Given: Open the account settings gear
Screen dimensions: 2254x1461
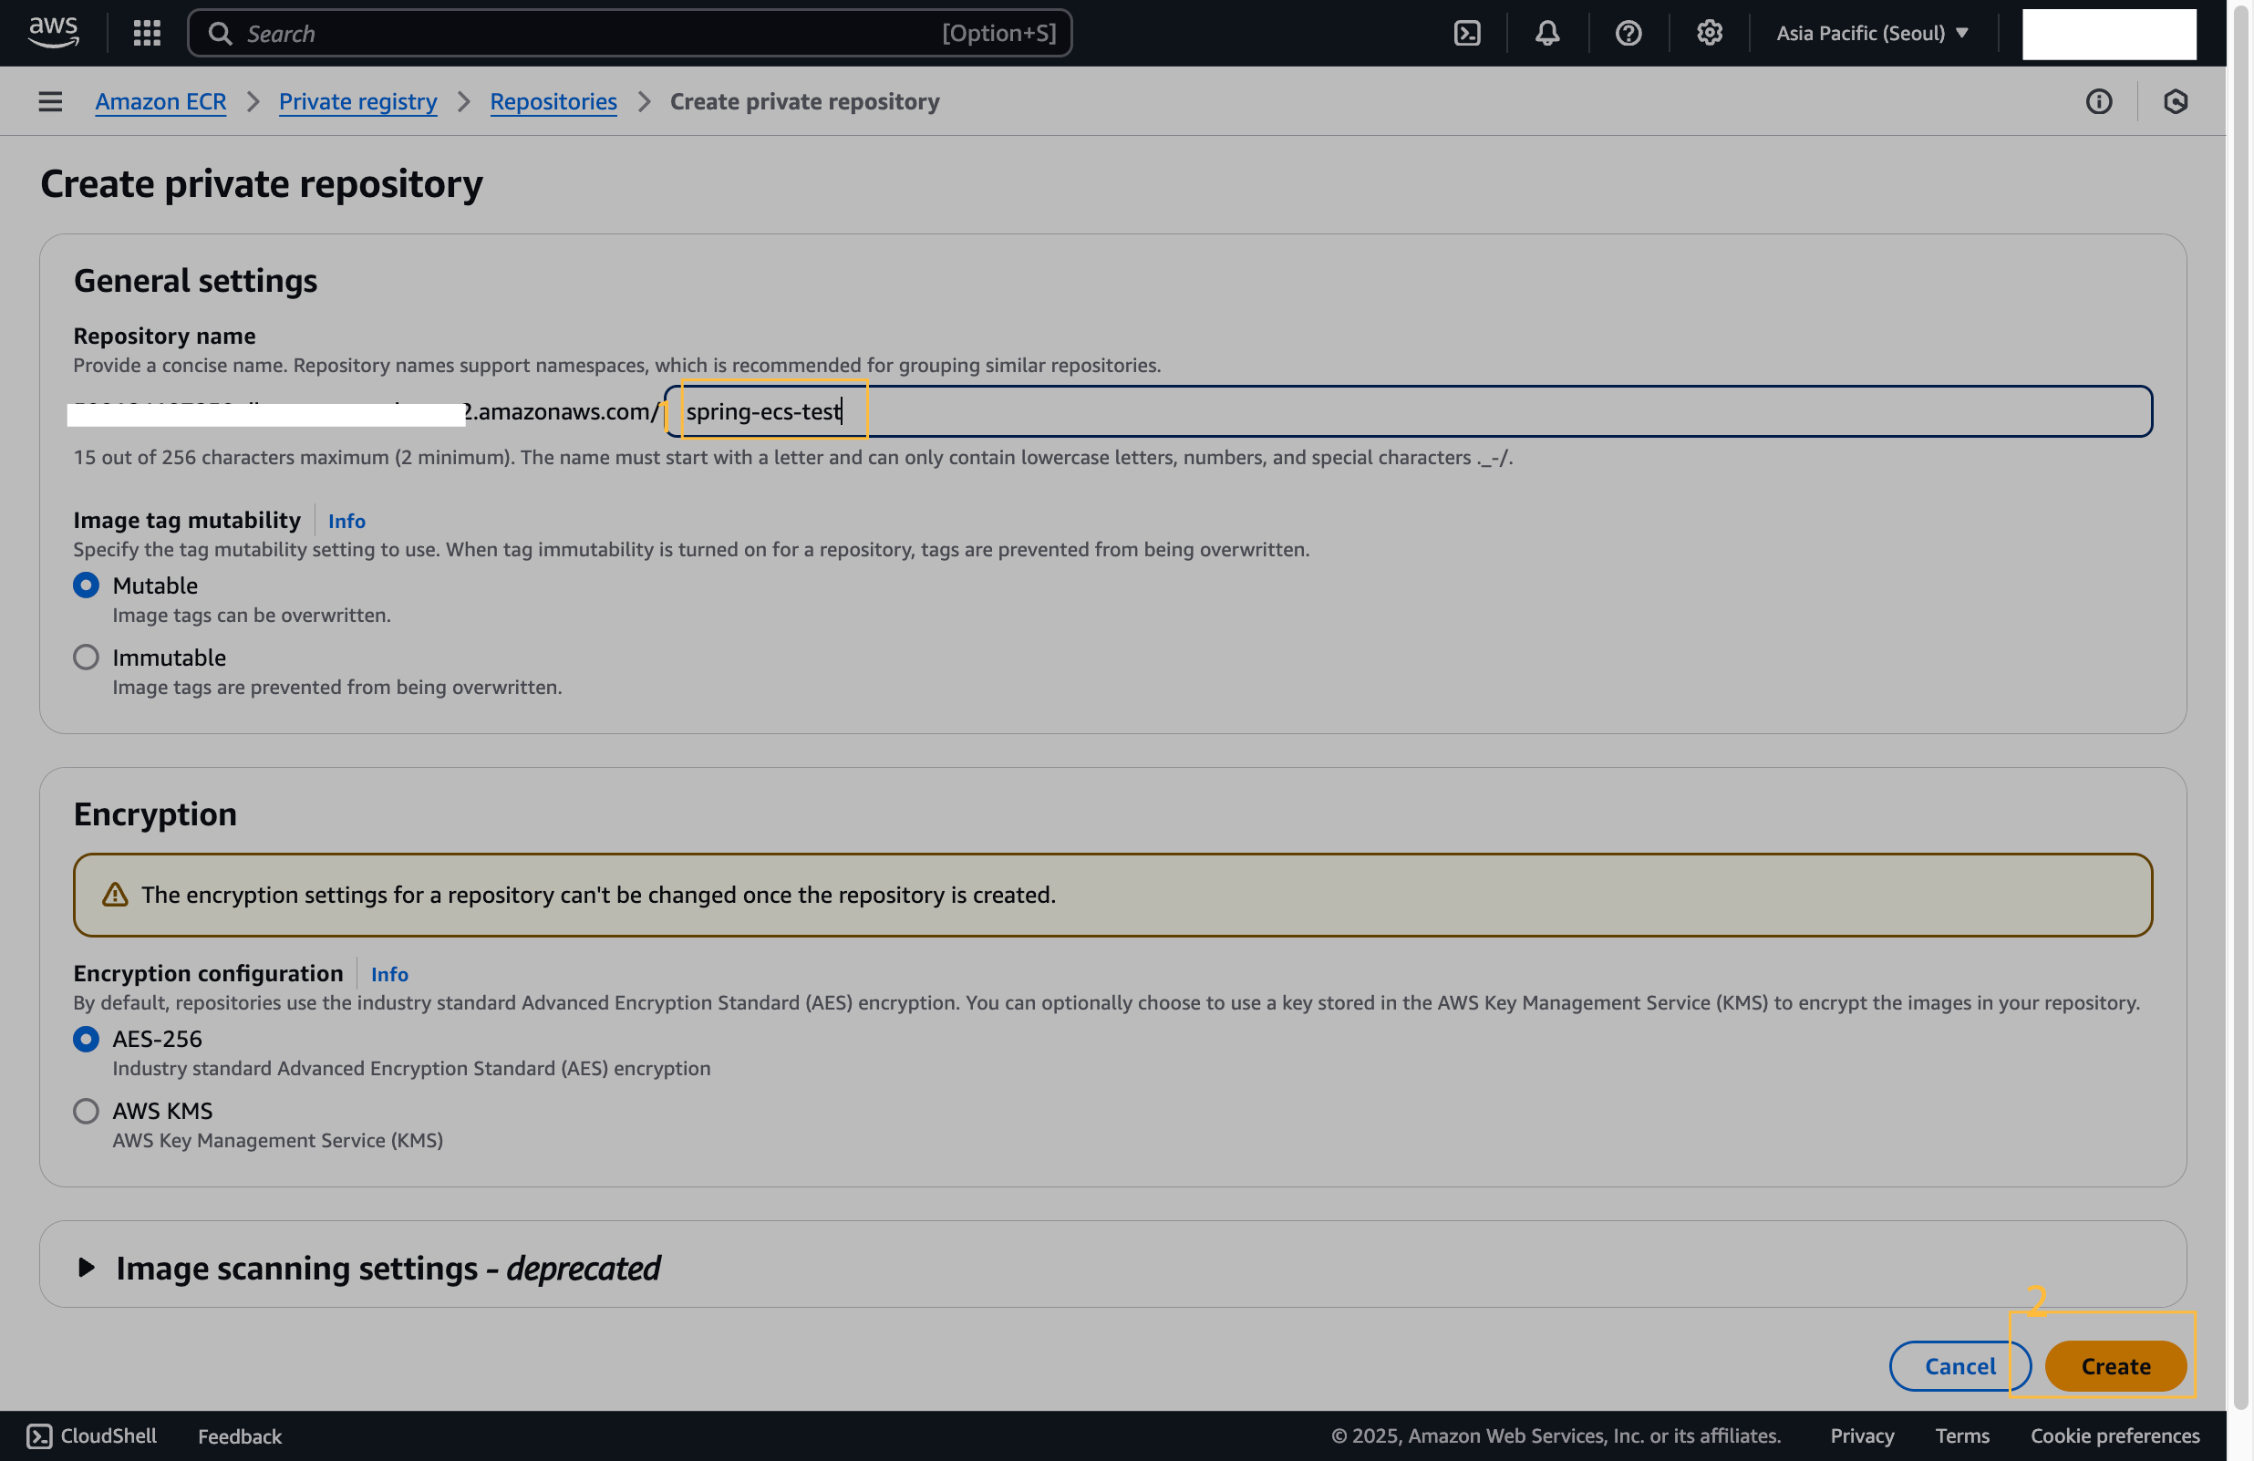Looking at the screenshot, I should tap(1709, 32).
